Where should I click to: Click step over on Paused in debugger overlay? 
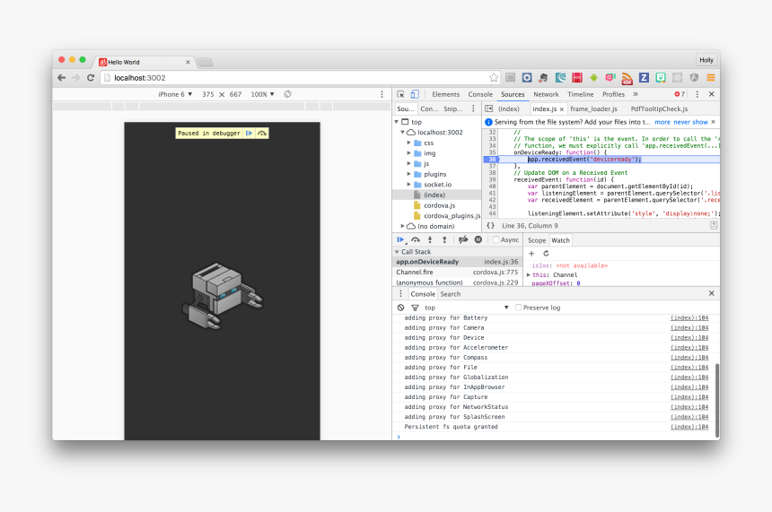pyautogui.click(x=262, y=134)
